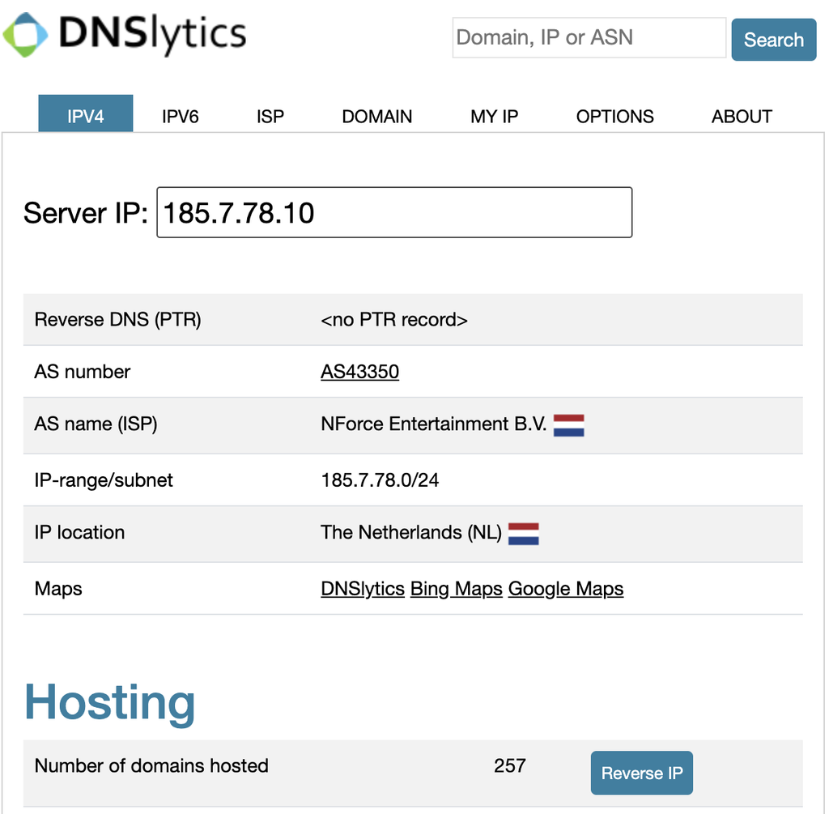The height and width of the screenshot is (814, 829).
Task: Click the Netherlands flag beside IP location
Action: pos(523,534)
